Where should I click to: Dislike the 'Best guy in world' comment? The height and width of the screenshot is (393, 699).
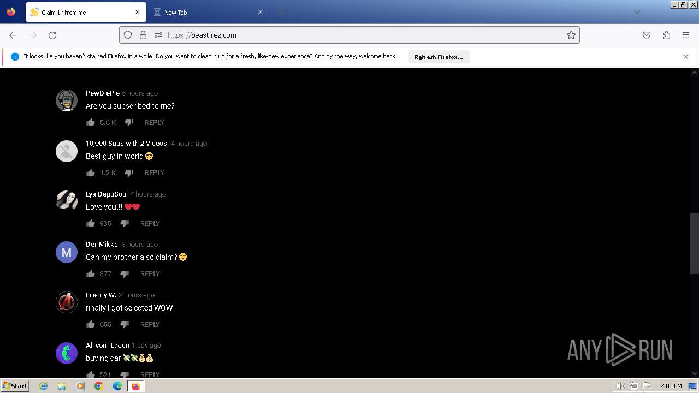click(129, 172)
